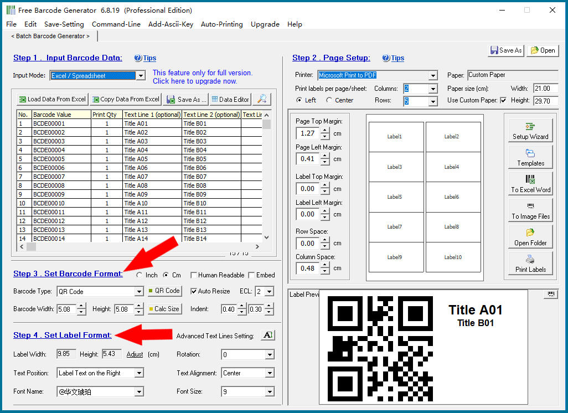The height and width of the screenshot is (413, 568).
Task: Toggle the Use Custom Paper checkbox
Action: pos(503,100)
